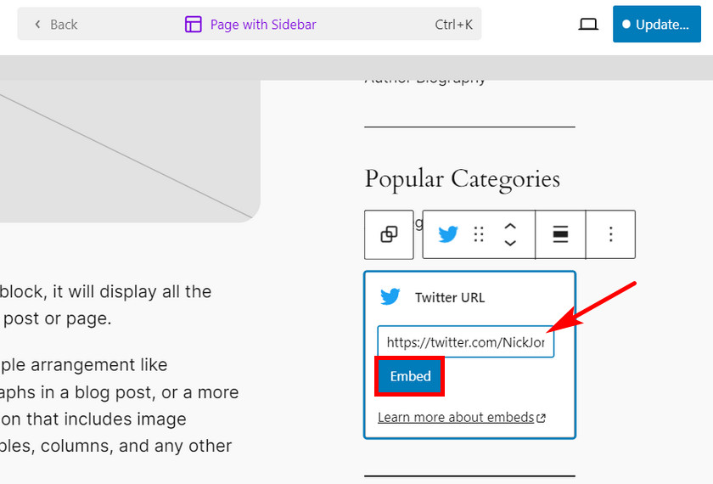Viewport: 713px width, 484px height.
Task: Click the drag handle dots icon
Action: point(479,234)
